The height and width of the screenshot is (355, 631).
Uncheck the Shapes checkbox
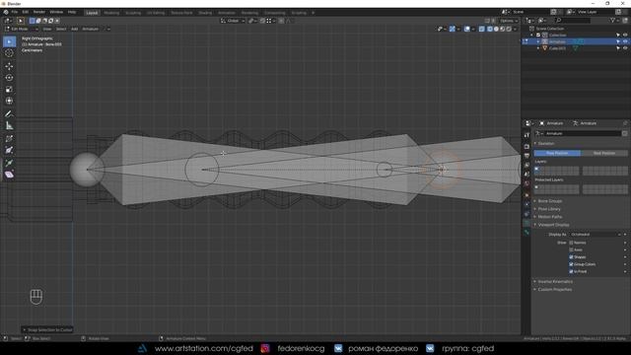pyautogui.click(x=571, y=257)
